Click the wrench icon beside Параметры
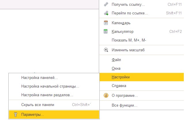Viewport: 189px width, 121px height. click(x=16, y=114)
